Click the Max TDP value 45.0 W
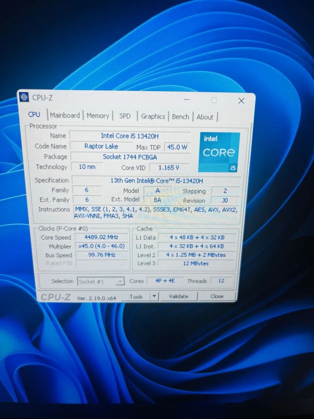 tap(177, 147)
